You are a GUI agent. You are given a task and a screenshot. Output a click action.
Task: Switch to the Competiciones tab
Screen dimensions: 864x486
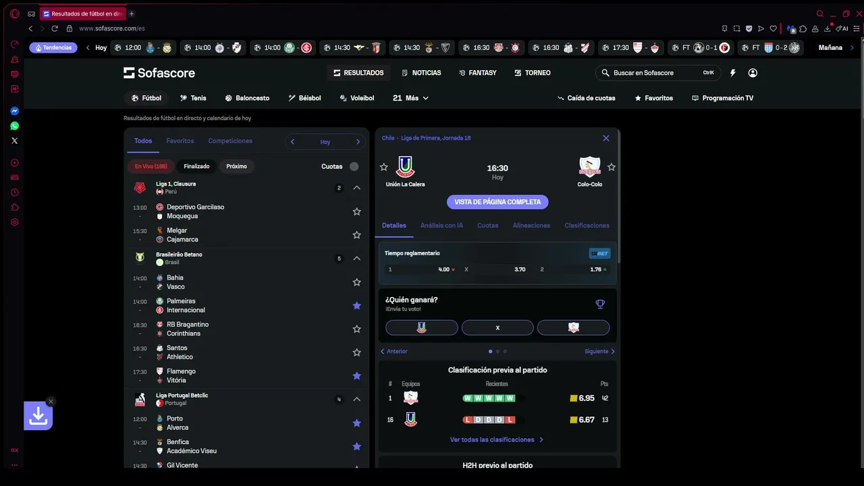[x=230, y=141]
